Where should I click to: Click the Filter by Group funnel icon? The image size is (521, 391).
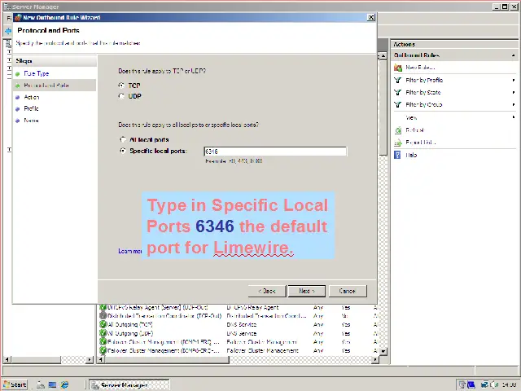pyautogui.click(x=397, y=105)
